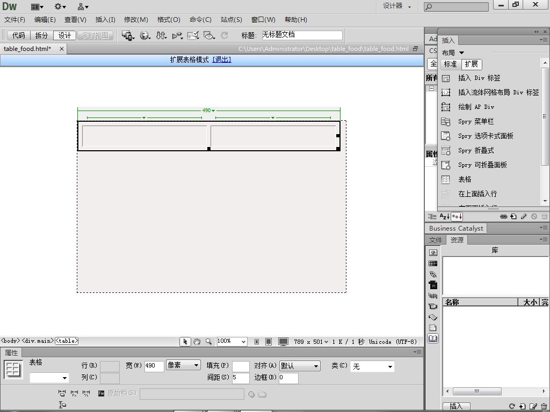Click the 插入 Div 标签 icon
The height and width of the screenshot is (412, 550).
446,78
